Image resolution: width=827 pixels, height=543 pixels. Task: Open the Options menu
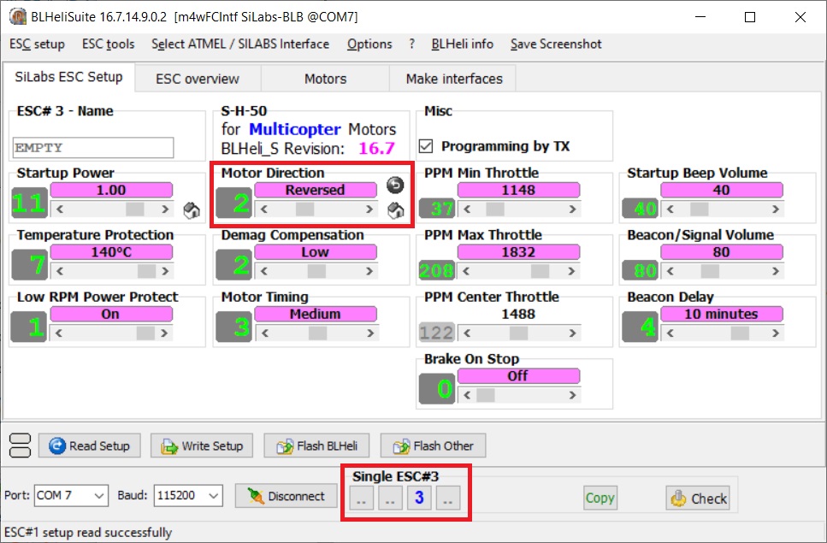pyautogui.click(x=369, y=44)
